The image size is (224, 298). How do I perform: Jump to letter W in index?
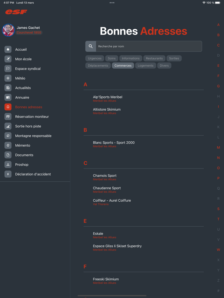click(219, 250)
